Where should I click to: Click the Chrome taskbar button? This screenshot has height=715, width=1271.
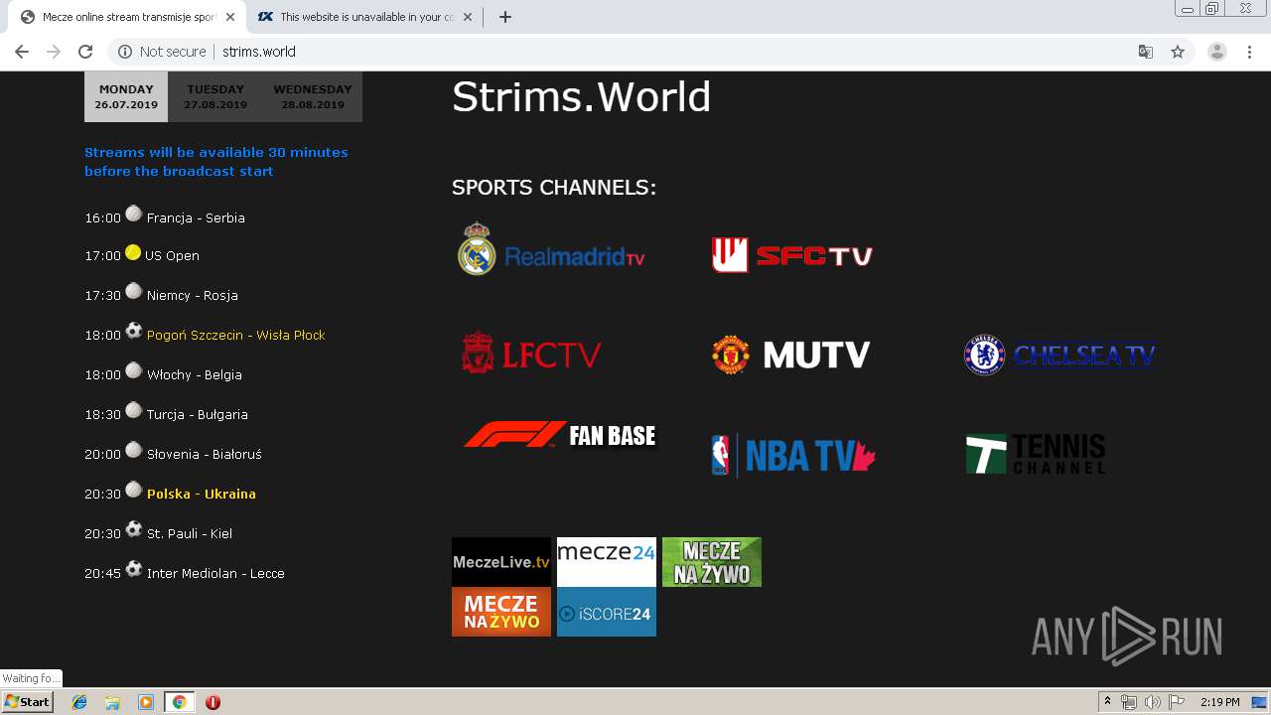pyautogui.click(x=180, y=702)
